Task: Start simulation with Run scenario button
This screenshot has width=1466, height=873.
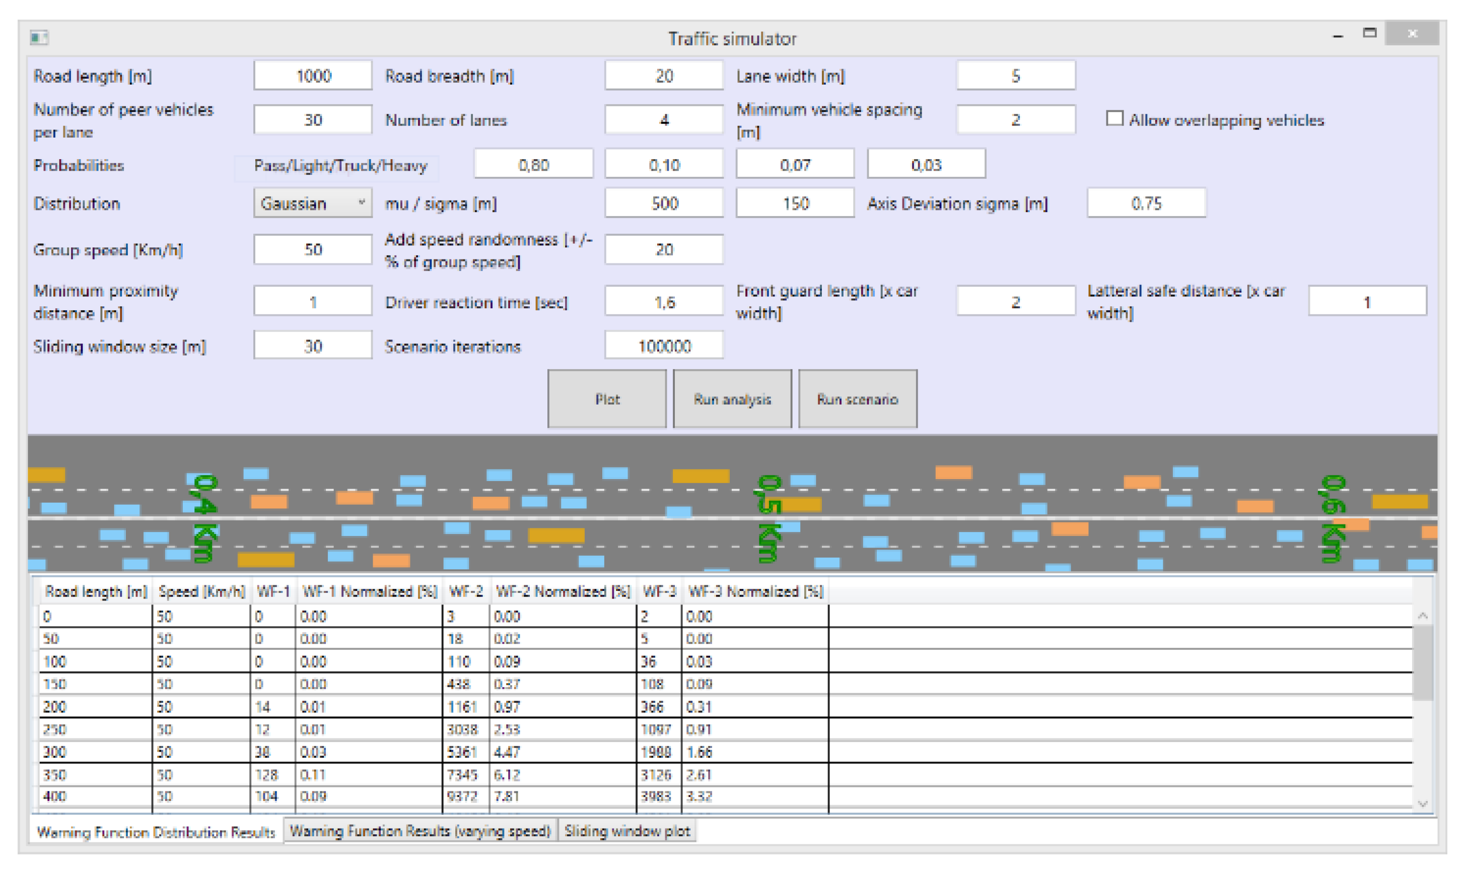Action: [x=857, y=399]
